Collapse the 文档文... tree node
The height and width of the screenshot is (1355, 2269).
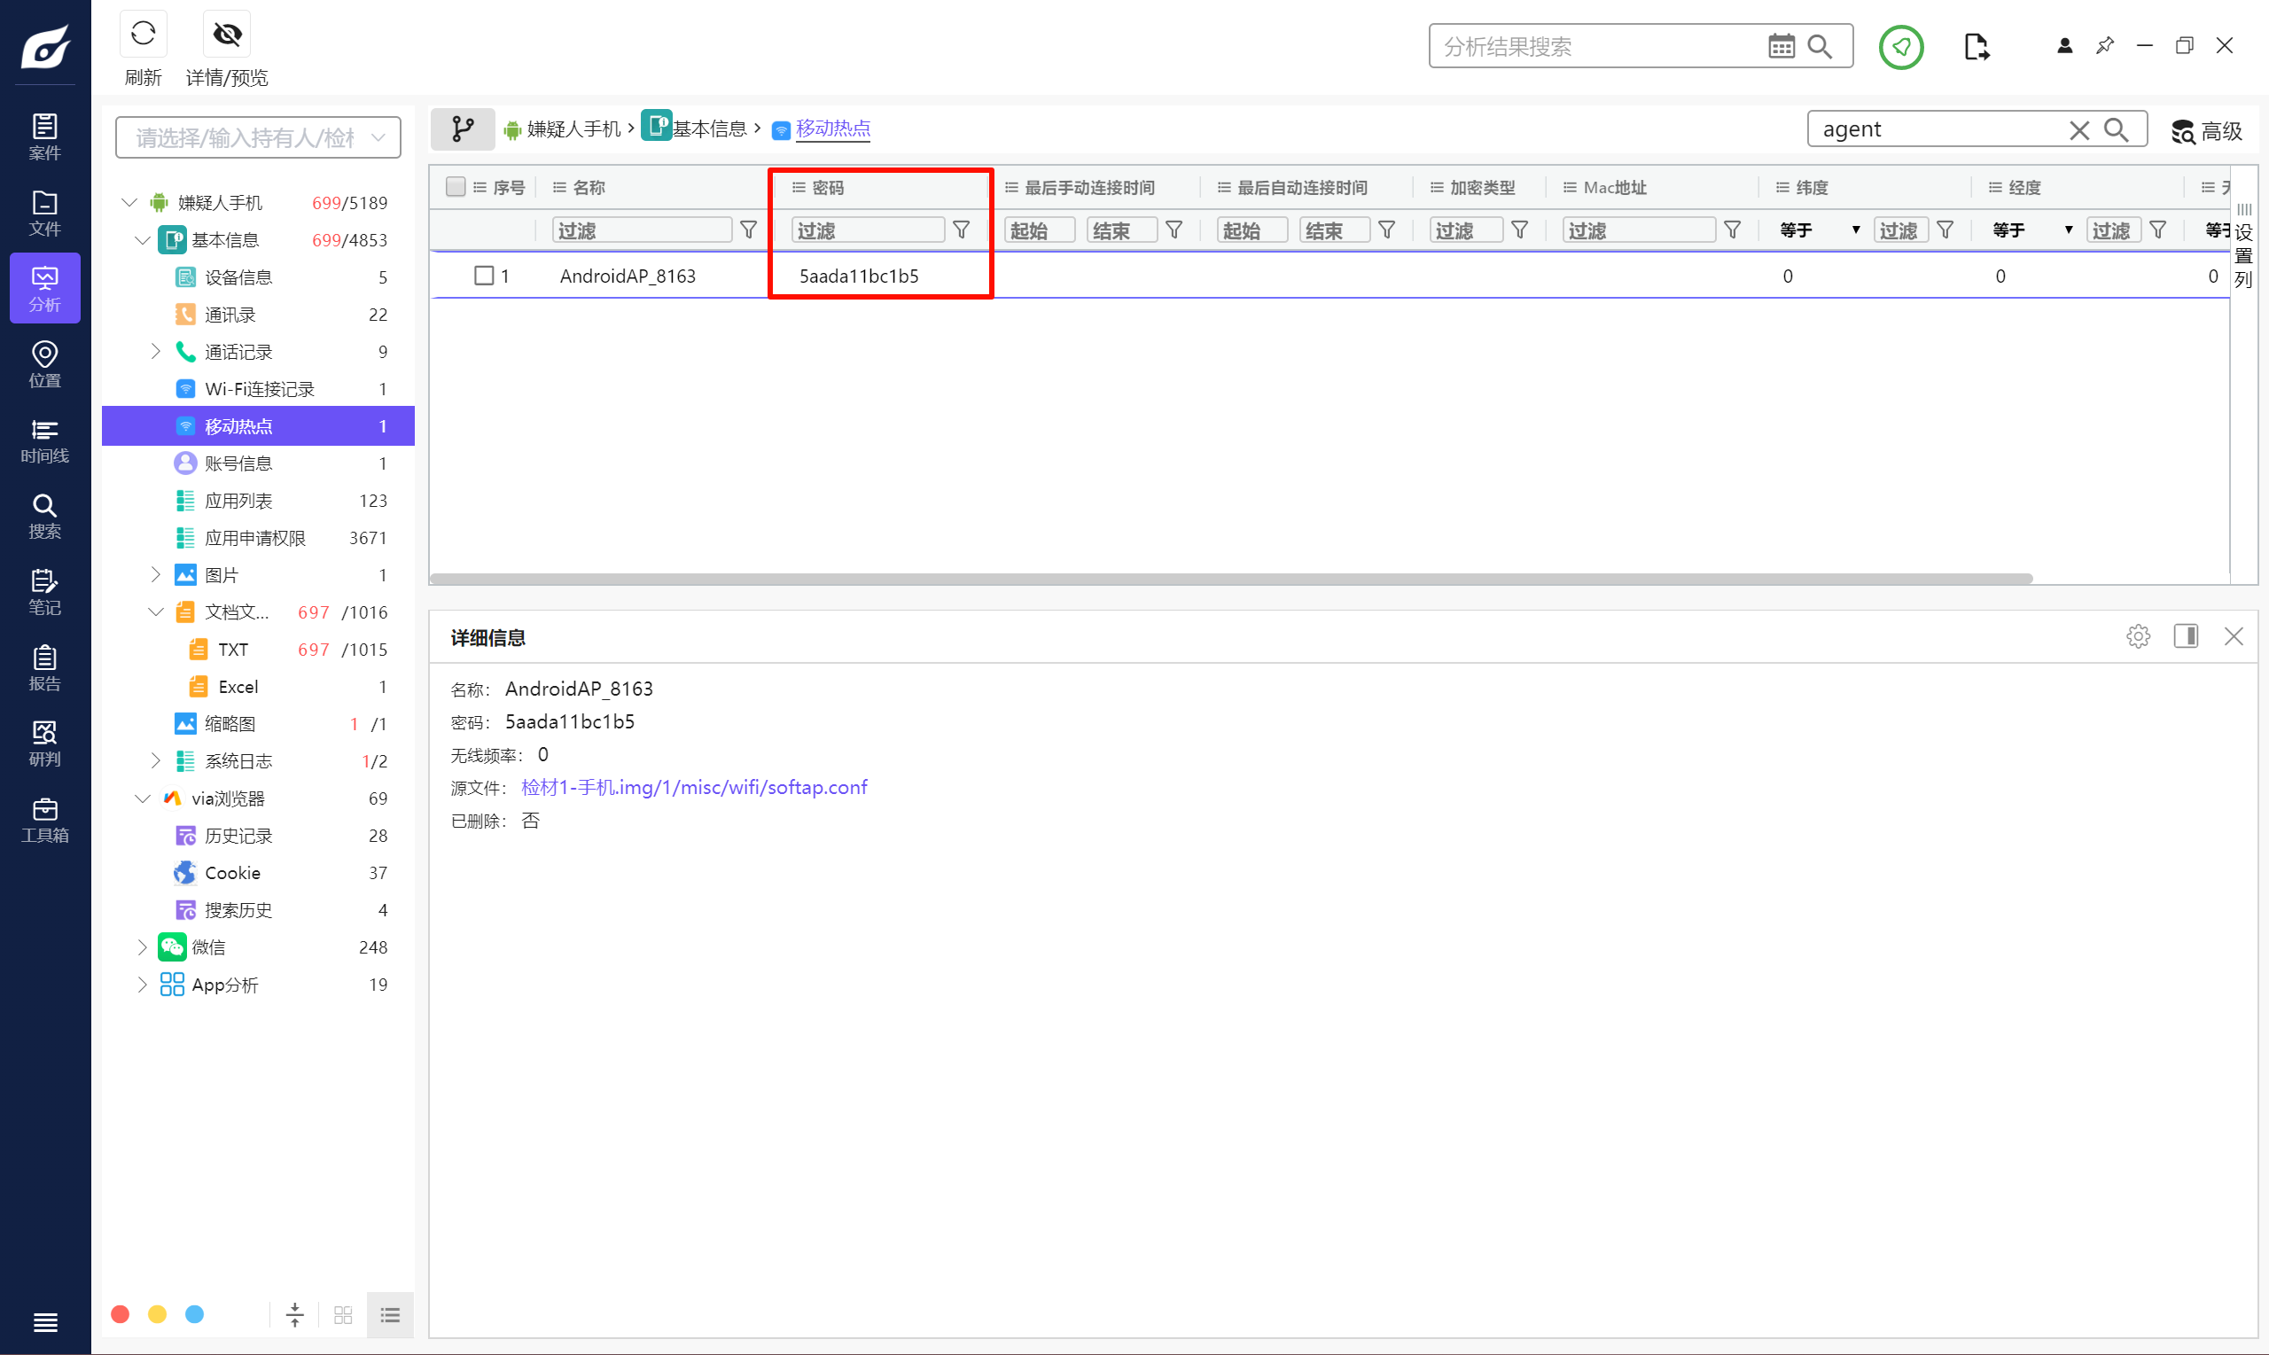(155, 612)
